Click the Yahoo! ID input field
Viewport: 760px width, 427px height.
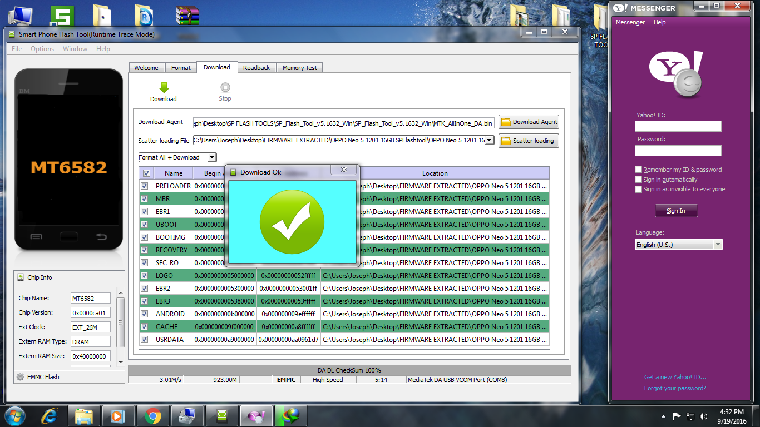coord(678,126)
